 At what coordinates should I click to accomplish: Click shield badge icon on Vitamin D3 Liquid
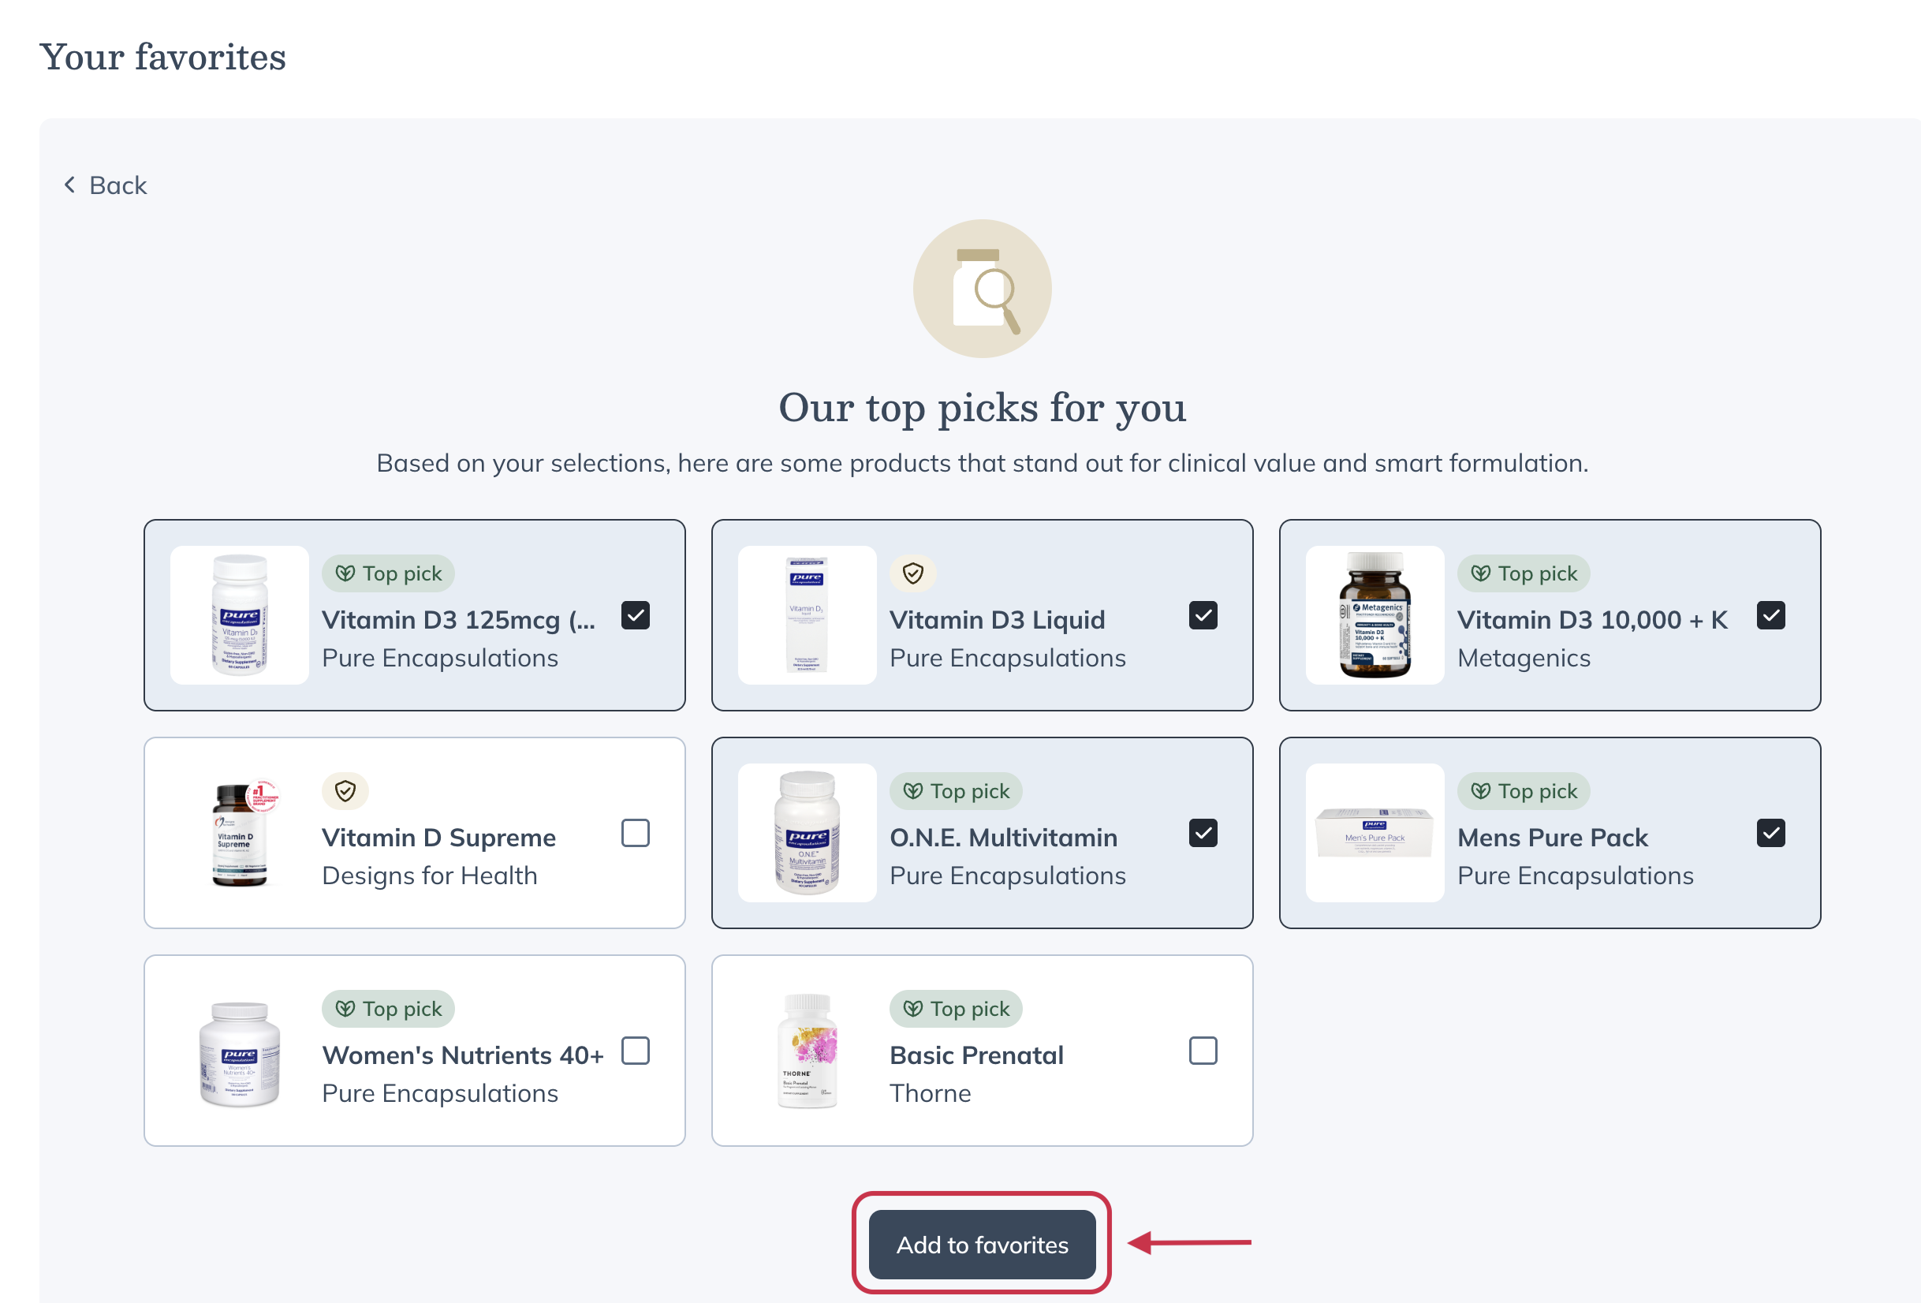pyautogui.click(x=912, y=573)
